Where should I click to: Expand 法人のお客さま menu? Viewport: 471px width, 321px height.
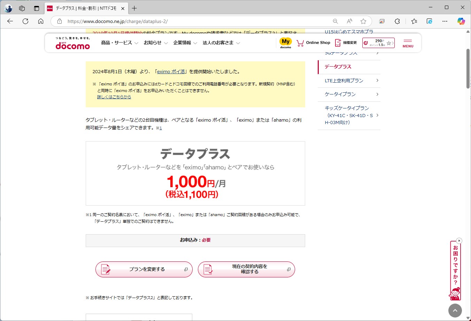221,43
